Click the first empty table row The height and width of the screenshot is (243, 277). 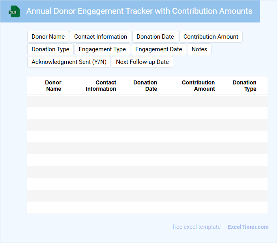click(147, 101)
